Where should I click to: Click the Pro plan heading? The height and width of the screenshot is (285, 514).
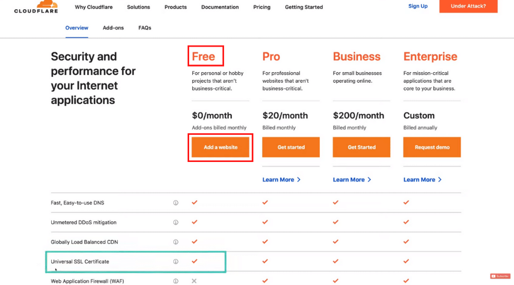point(271,56)
